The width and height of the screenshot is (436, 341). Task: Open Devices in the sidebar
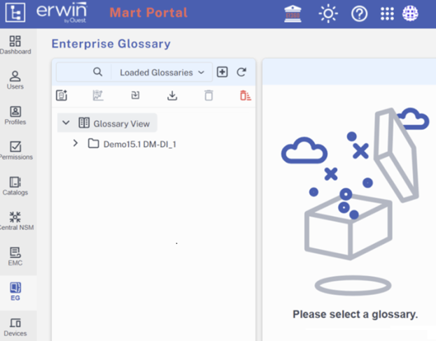pyautogui.click(x=15, y=326)
